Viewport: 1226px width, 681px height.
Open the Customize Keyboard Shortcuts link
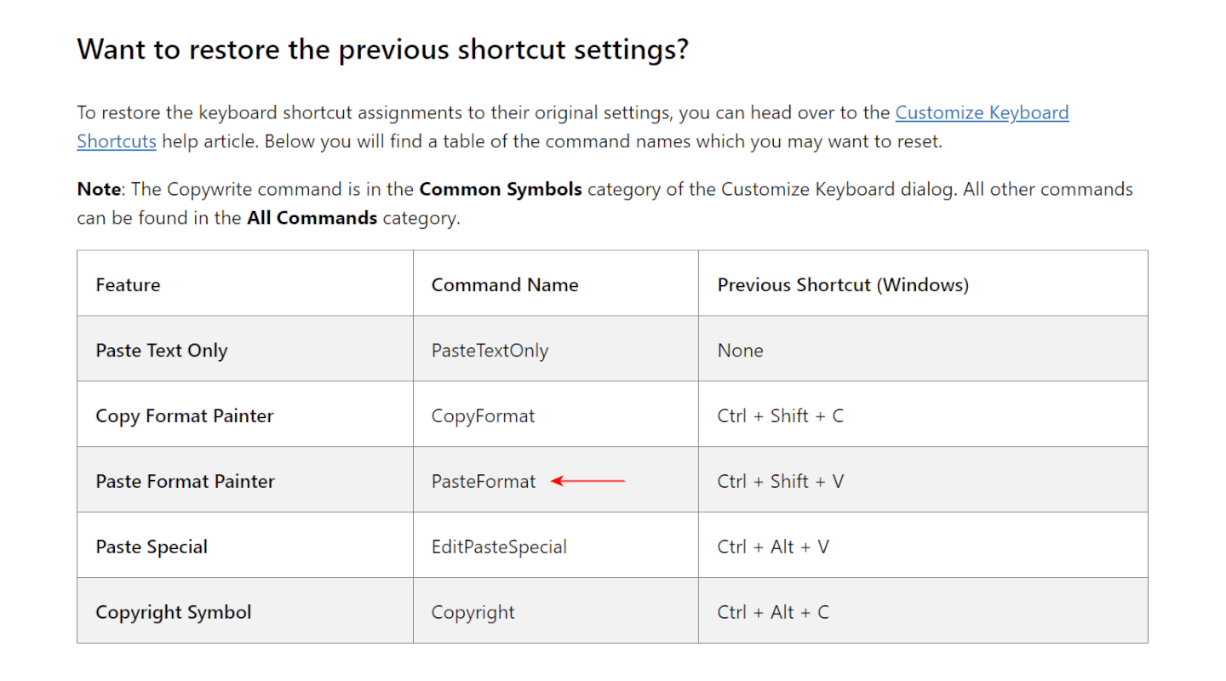tap(981, 113)
